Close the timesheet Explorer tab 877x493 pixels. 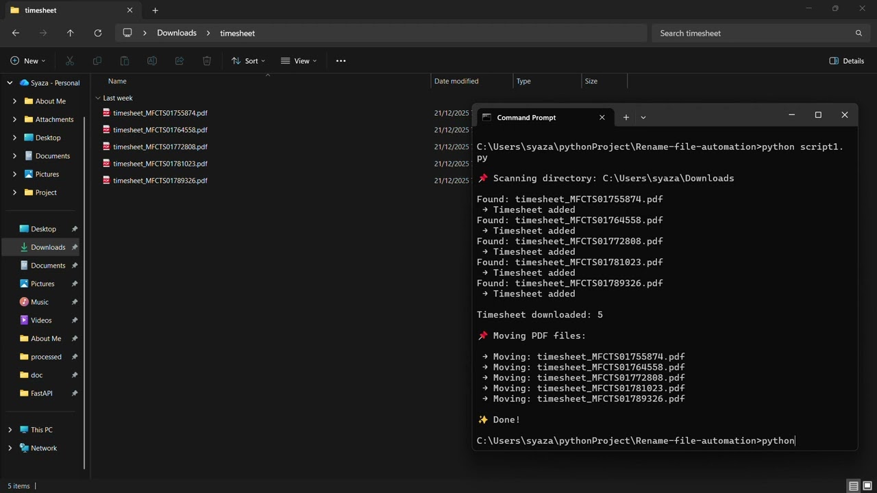pyautogui.click(x=129, y=10)
